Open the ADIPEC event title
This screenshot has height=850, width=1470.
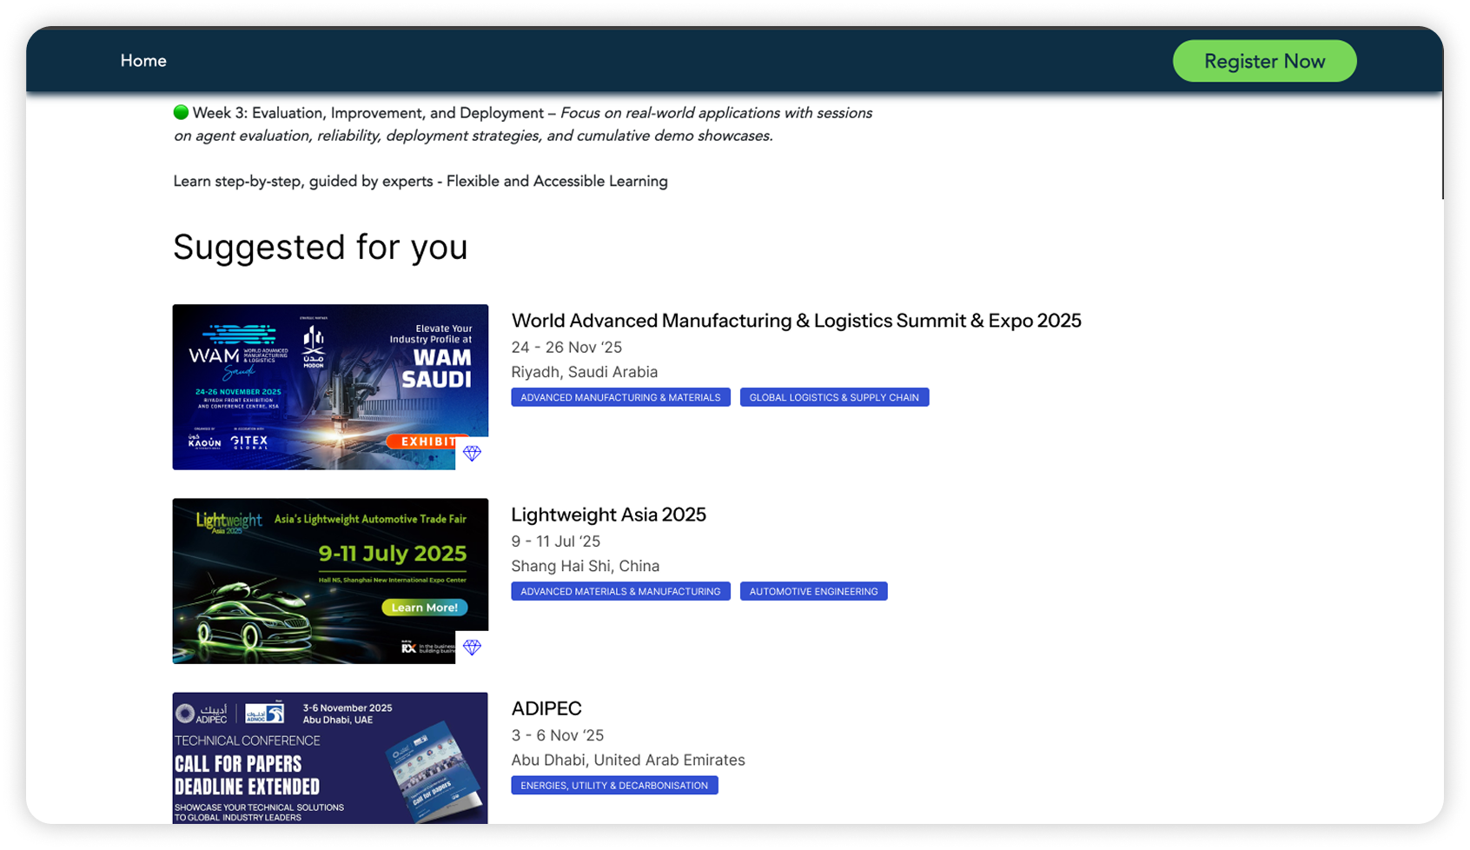(x=546, y=708)
